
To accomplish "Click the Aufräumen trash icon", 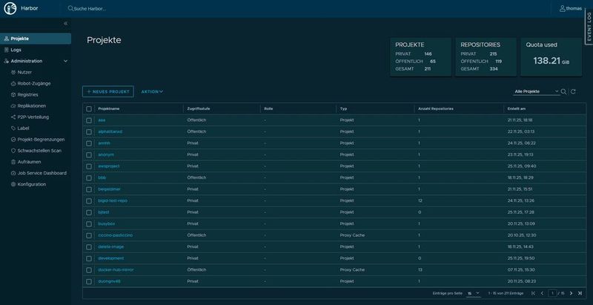I will tap(13, 162).
